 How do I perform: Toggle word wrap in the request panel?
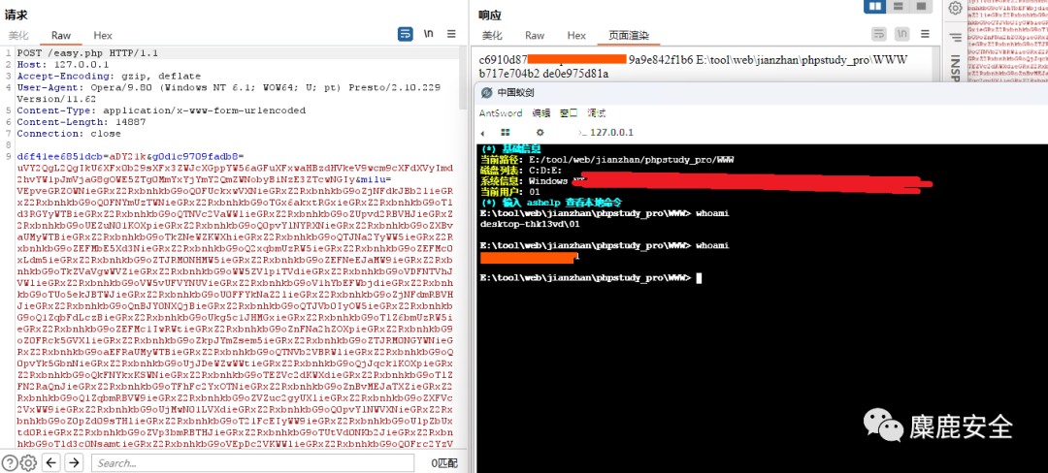[405, 34]
